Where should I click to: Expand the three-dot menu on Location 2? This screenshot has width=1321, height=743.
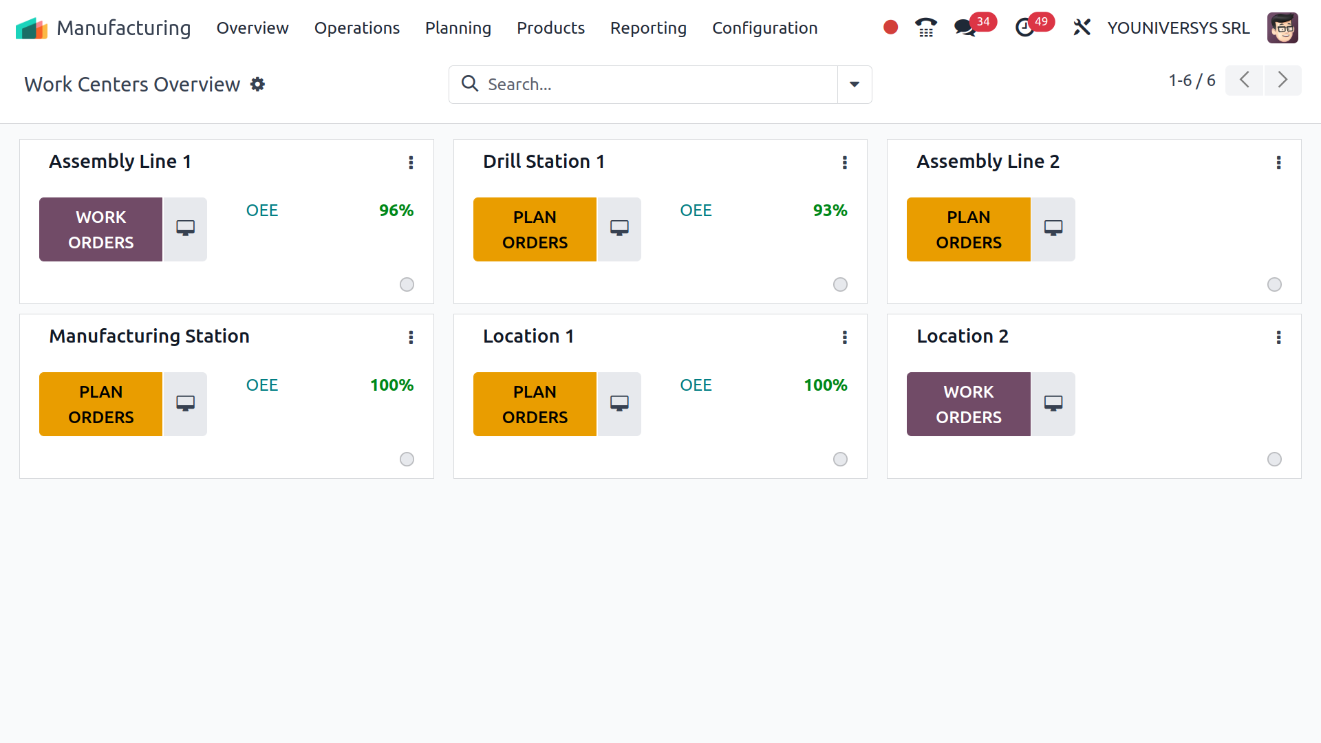1278,337
